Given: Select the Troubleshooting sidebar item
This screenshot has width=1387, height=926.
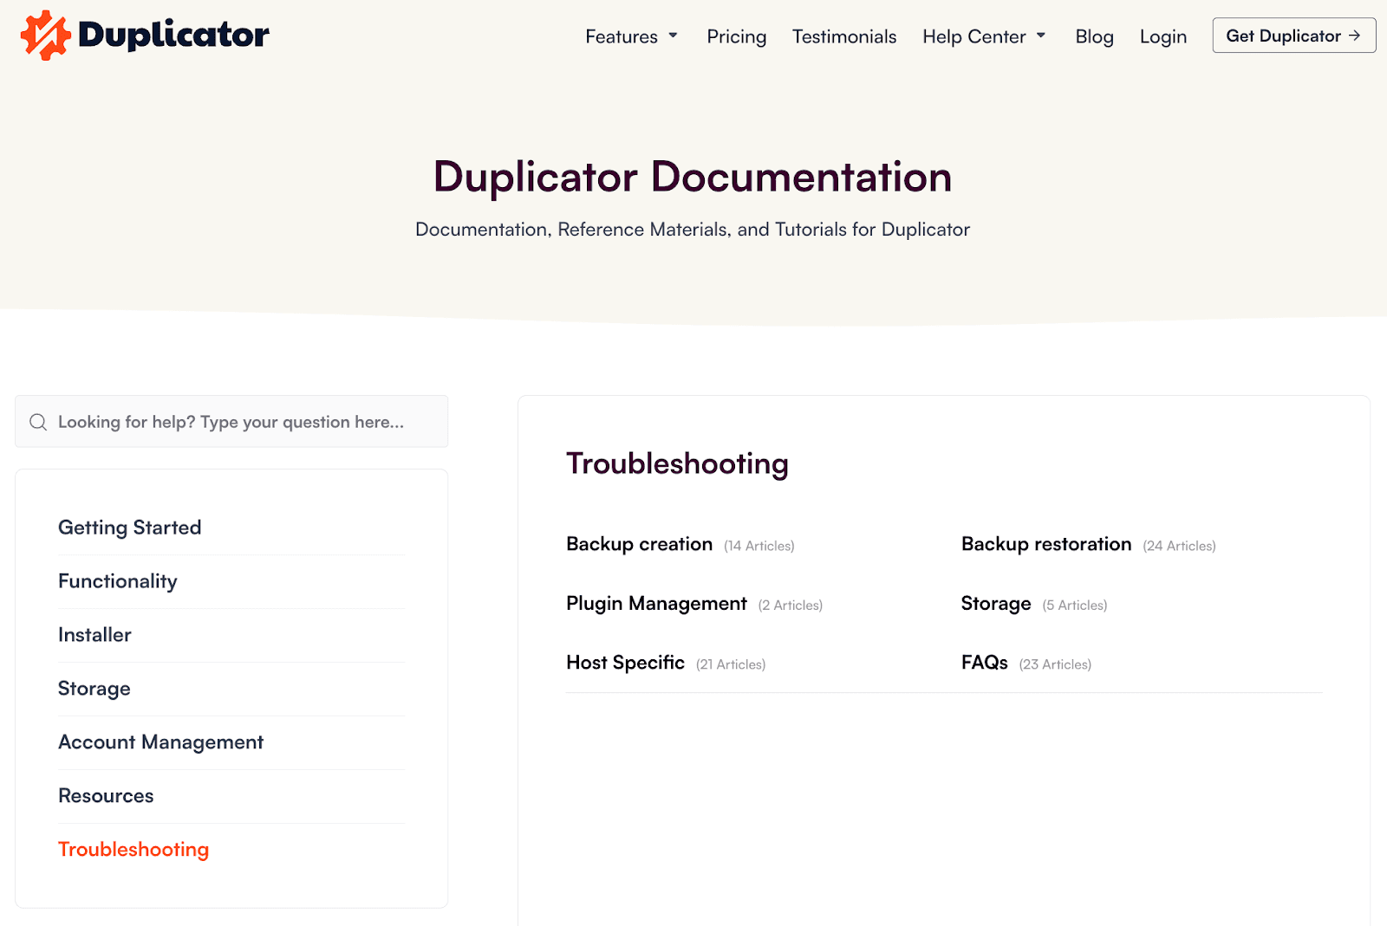Looking at the screenshot, I should click(133, 849).
